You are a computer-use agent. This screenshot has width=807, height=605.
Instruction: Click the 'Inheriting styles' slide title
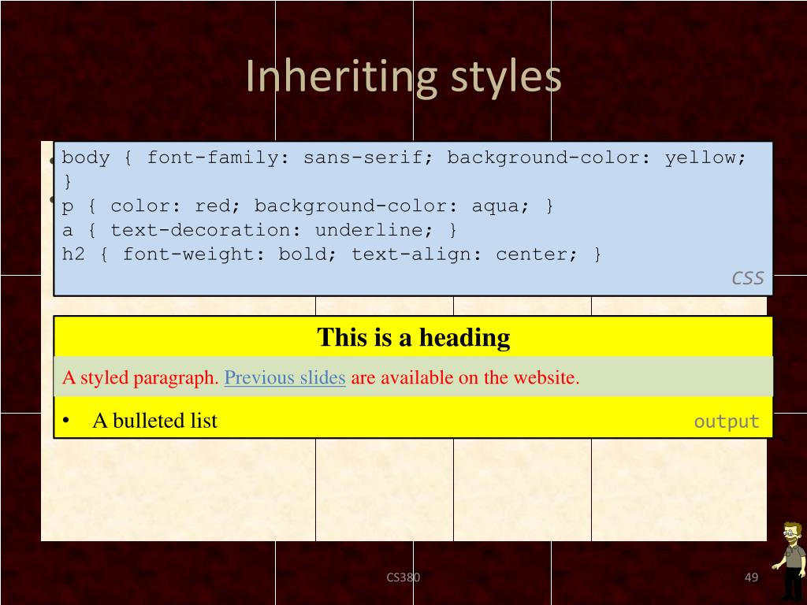tap(403, 76)
